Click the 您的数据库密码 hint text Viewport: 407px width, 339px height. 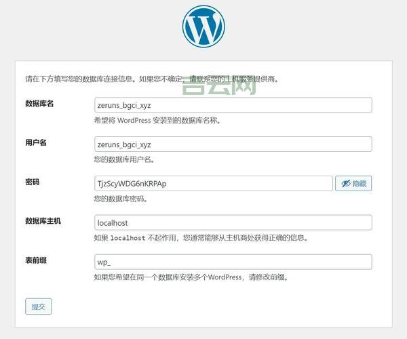(121, 199)
